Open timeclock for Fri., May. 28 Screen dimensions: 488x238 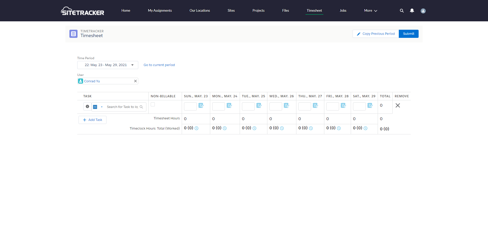[x=339, y=128]
